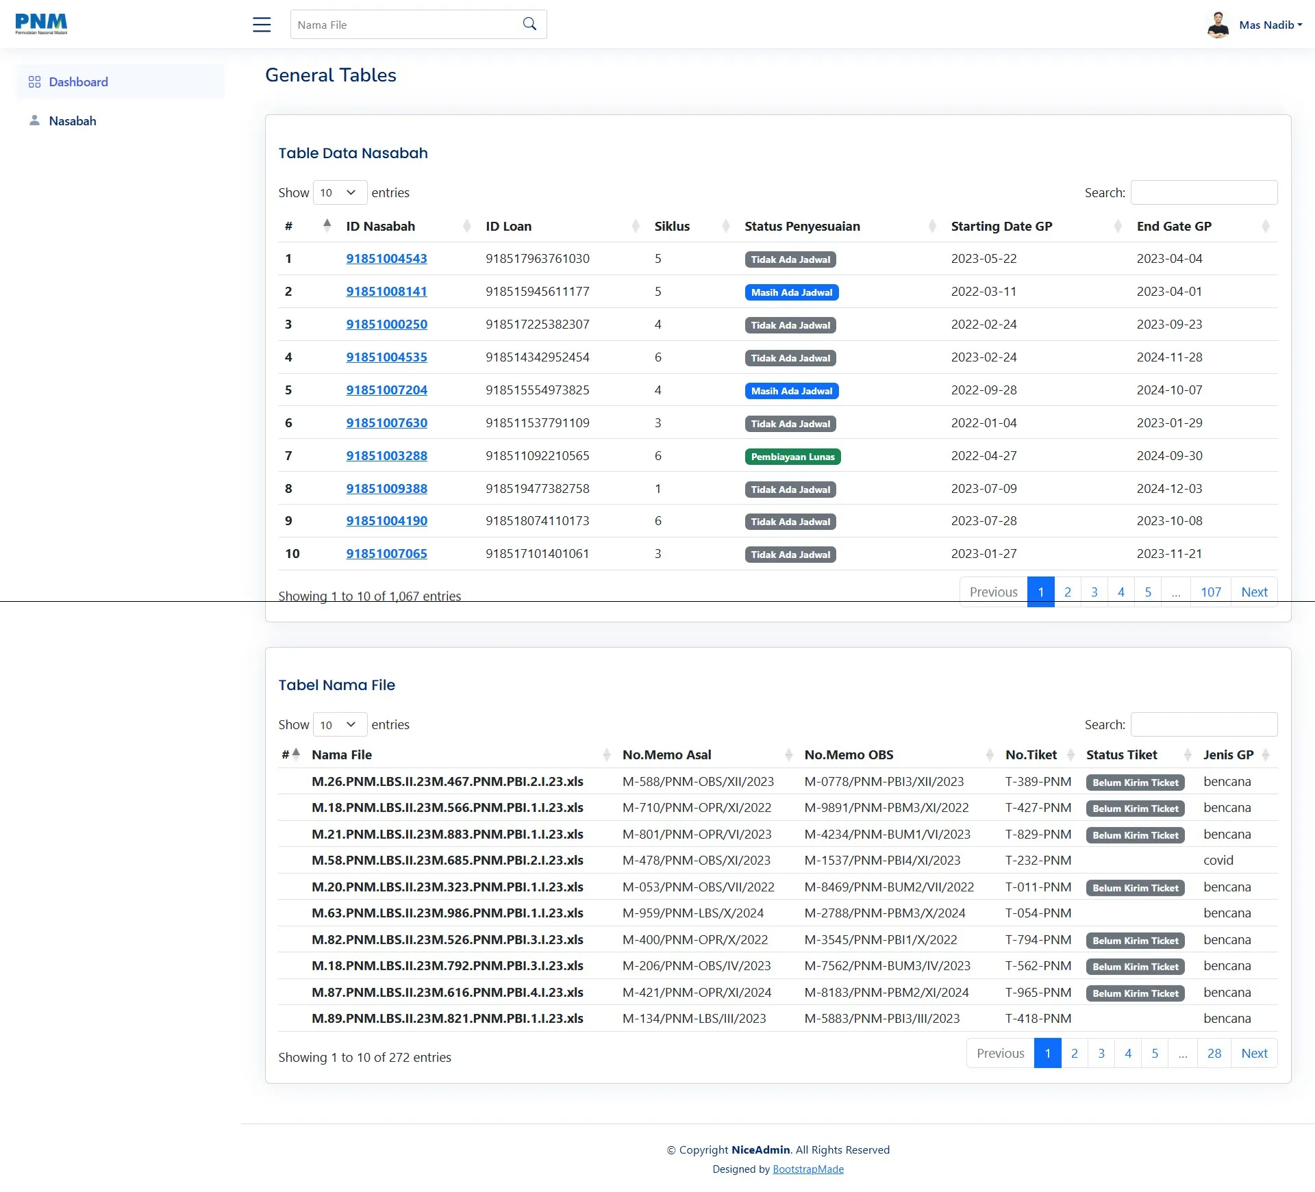This screenshot has height=1192, width=1315.
Task: Open Mas Nadib user dropdown
Action: [1270, 25]
